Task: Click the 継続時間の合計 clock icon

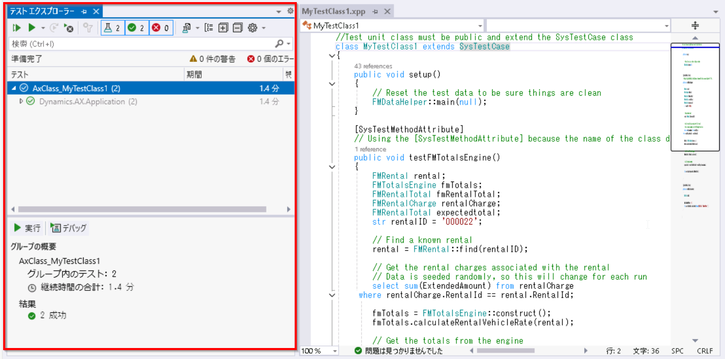Action: click(x=32, y=287)
